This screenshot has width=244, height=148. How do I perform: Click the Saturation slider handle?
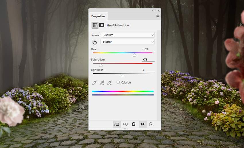(x=101, y=65)
